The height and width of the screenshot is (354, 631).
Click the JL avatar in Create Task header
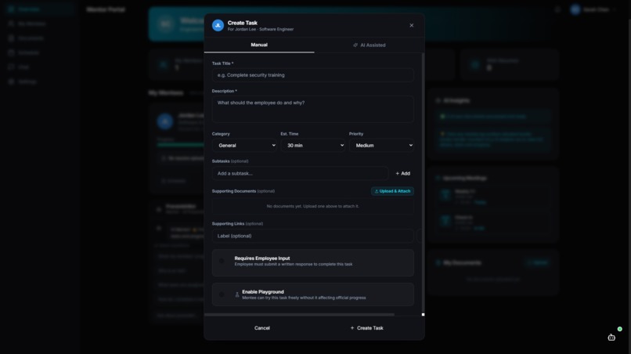click(218, 25)
